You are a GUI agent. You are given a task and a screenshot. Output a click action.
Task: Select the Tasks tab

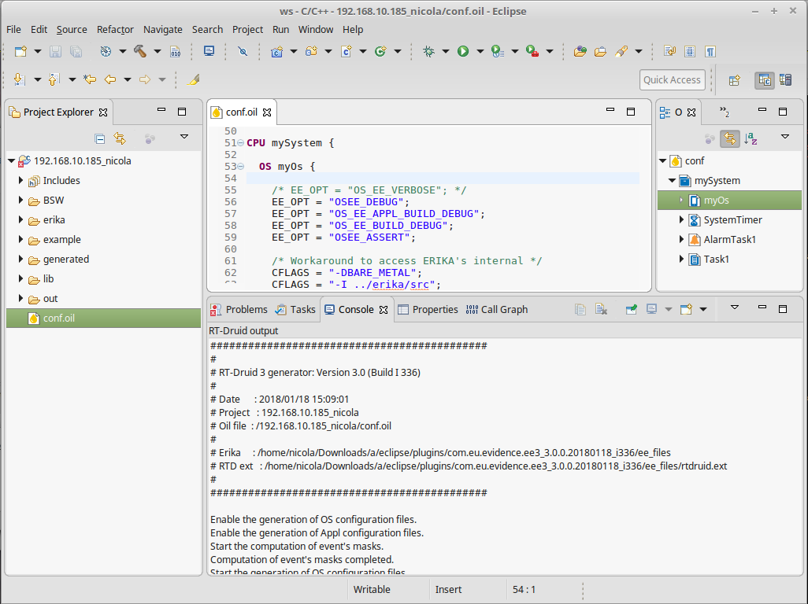pyautogui.click(x=295, y=309)
